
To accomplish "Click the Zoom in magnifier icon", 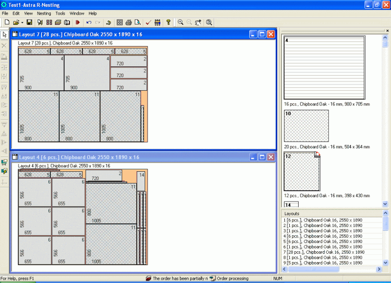I will pyautogui.click(x=180, y=22).
